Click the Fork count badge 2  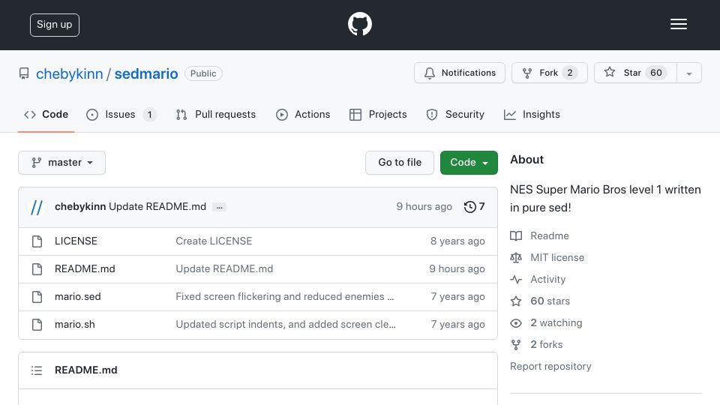tap(570, 73)
